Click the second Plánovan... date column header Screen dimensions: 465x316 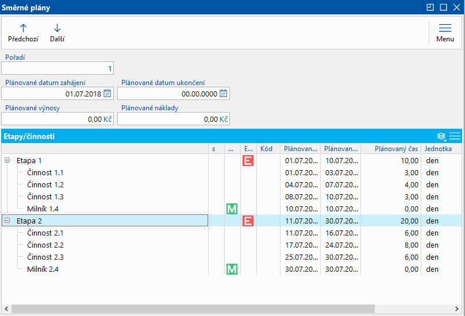coord(340,149)
